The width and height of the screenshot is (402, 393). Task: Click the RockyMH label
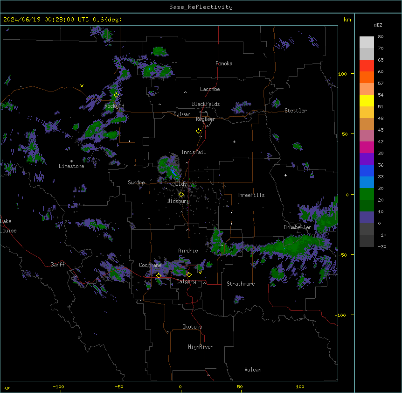pos(114,106)
